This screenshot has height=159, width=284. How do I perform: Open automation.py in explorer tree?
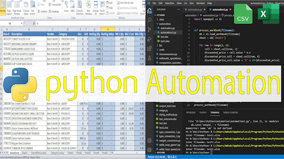click(167, 28)
